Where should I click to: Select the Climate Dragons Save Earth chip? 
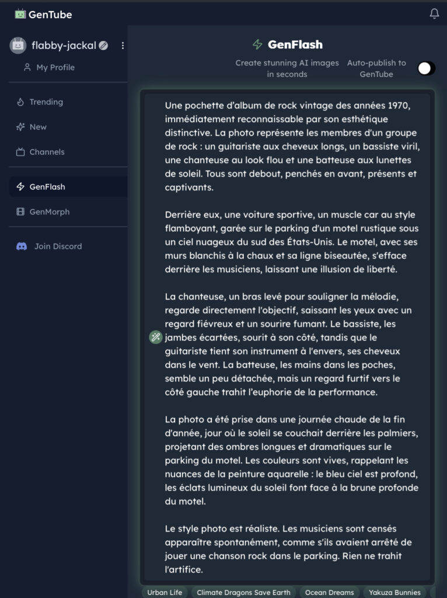pyautogui.click(x=243, y=592)
